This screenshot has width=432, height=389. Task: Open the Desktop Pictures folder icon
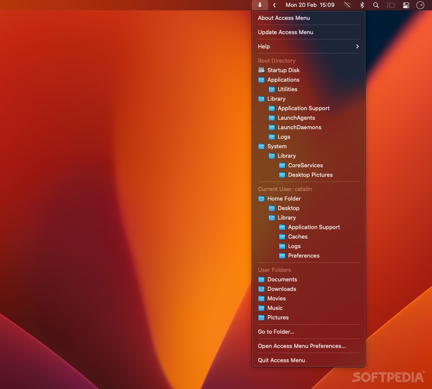coord(282,175)
